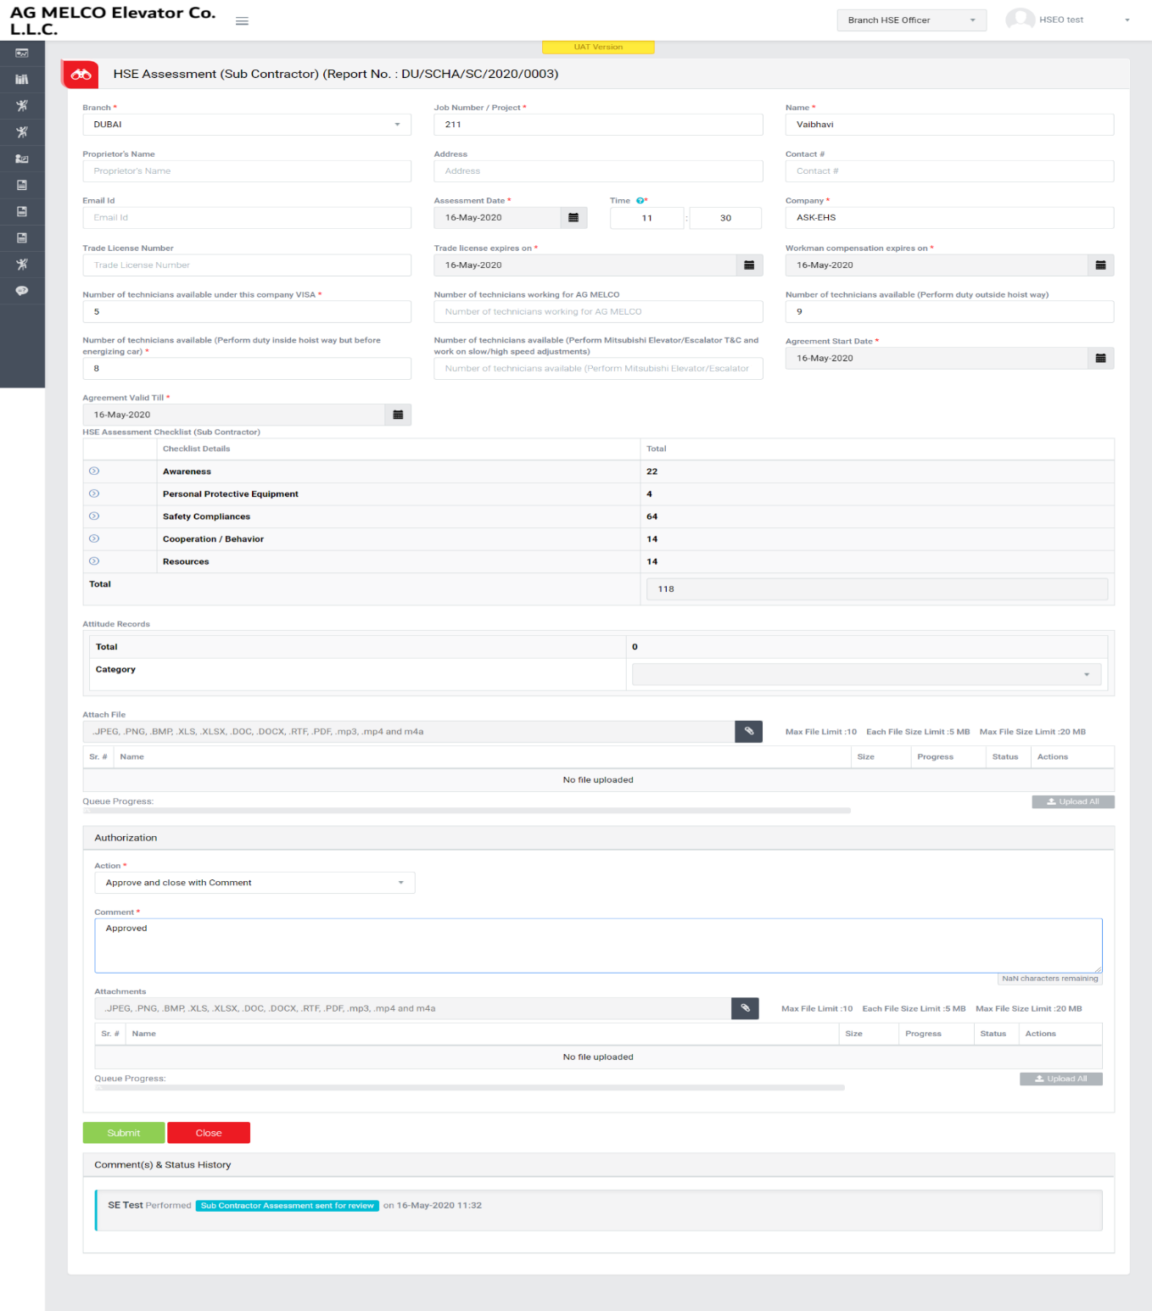1152x1311 pixels.
Task: Click the Time field help icon
Action: (640, 201)
